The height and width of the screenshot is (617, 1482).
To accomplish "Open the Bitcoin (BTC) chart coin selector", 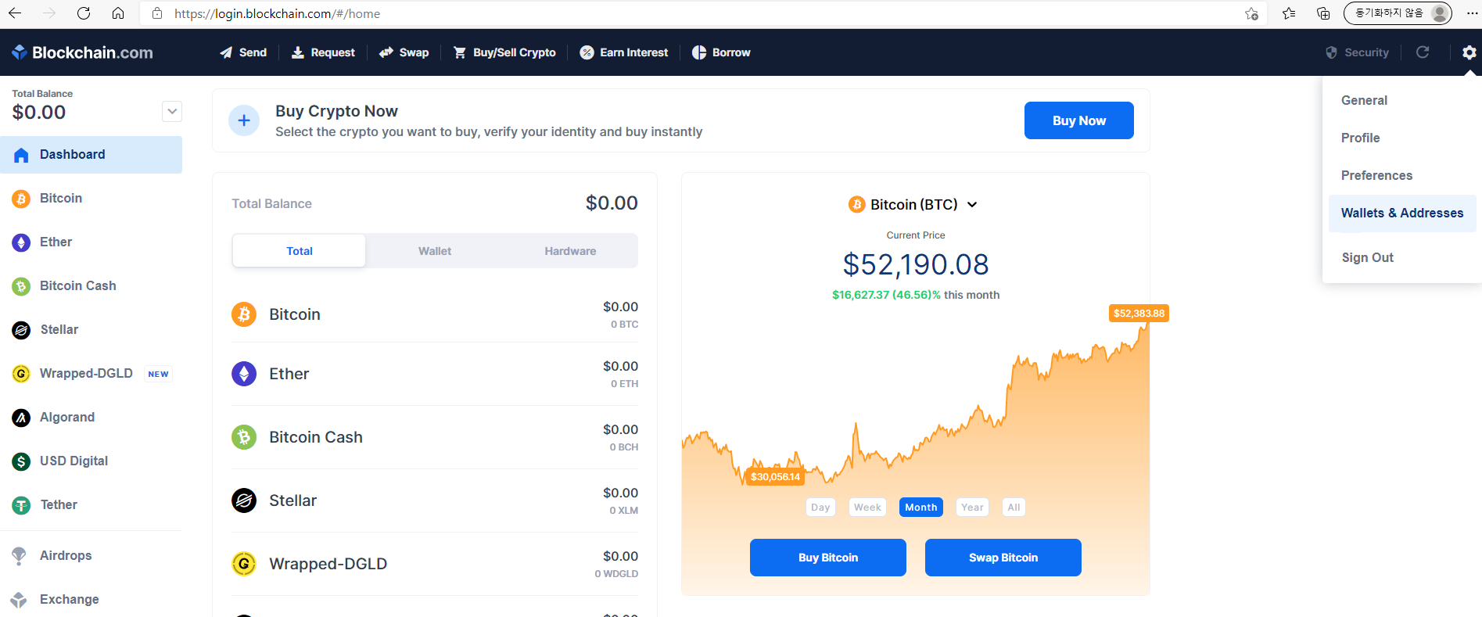I will pos(913,204).
